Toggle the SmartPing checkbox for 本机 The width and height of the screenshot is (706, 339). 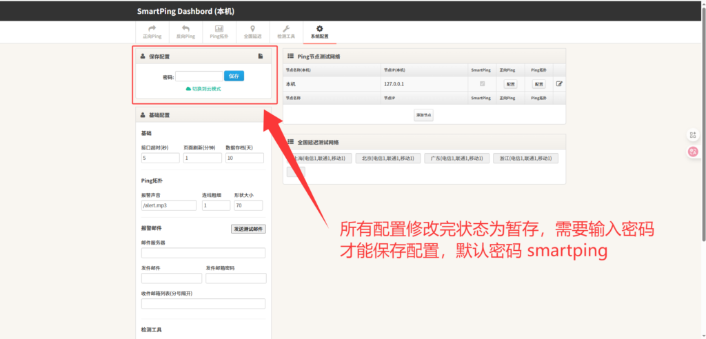click(482, 84)
